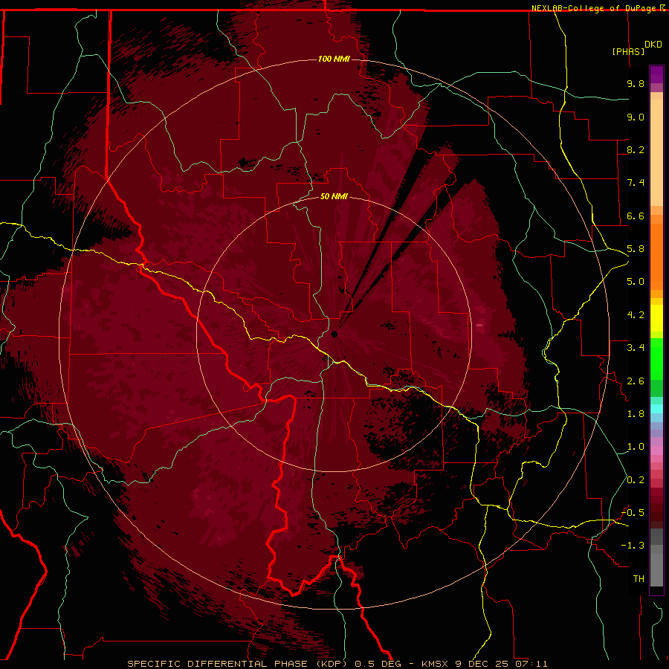This screenshot has width=669, height=669.
Task: Click the 1.8 scale value
Action: click(636, 414)
